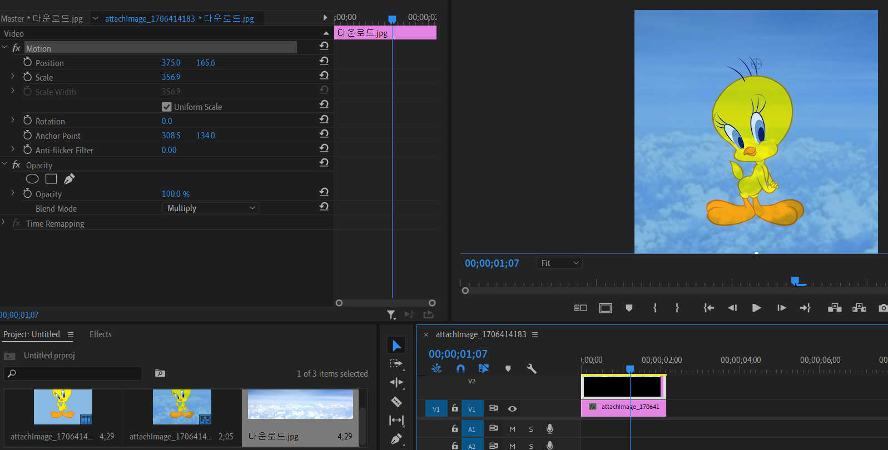Reset the Scale parameter
The width and height of the screenshot is (888, 450).
324,75
